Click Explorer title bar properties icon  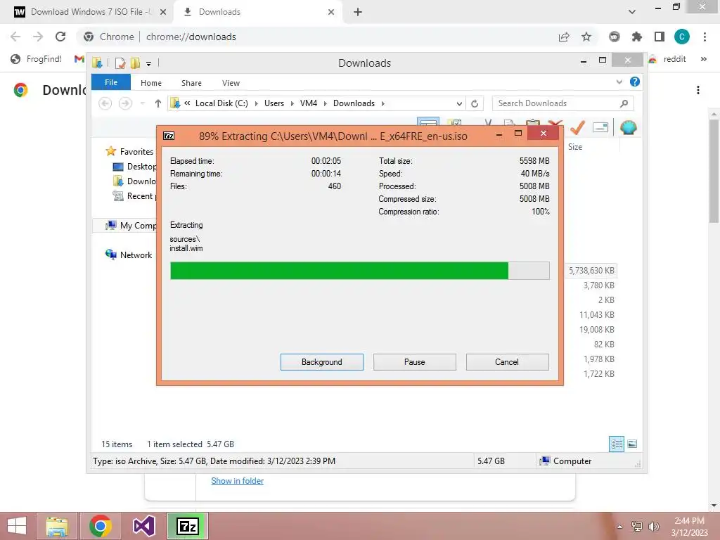point(120,63)
